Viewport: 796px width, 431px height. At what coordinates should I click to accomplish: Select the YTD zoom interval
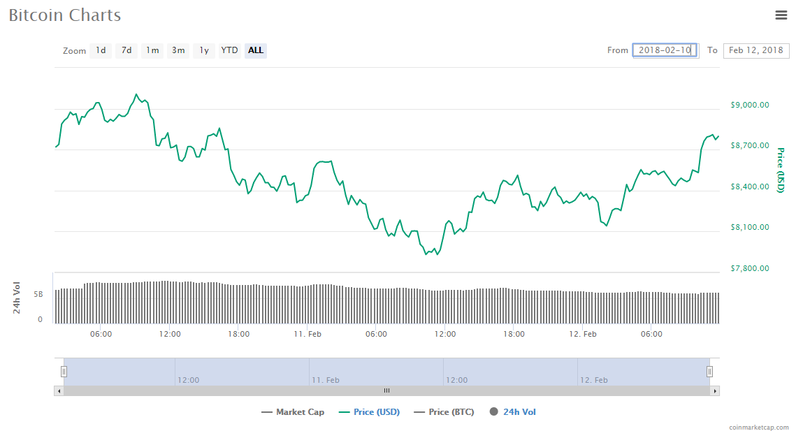click(x=229, y=50)
